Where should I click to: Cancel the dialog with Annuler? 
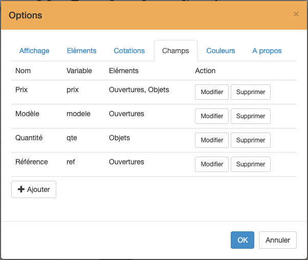(278, 240)
